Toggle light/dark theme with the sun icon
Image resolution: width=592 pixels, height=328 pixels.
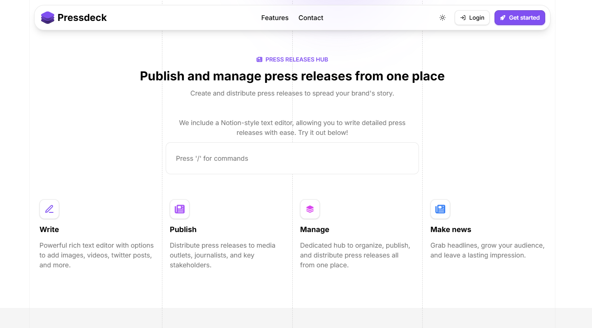(442, 18)
